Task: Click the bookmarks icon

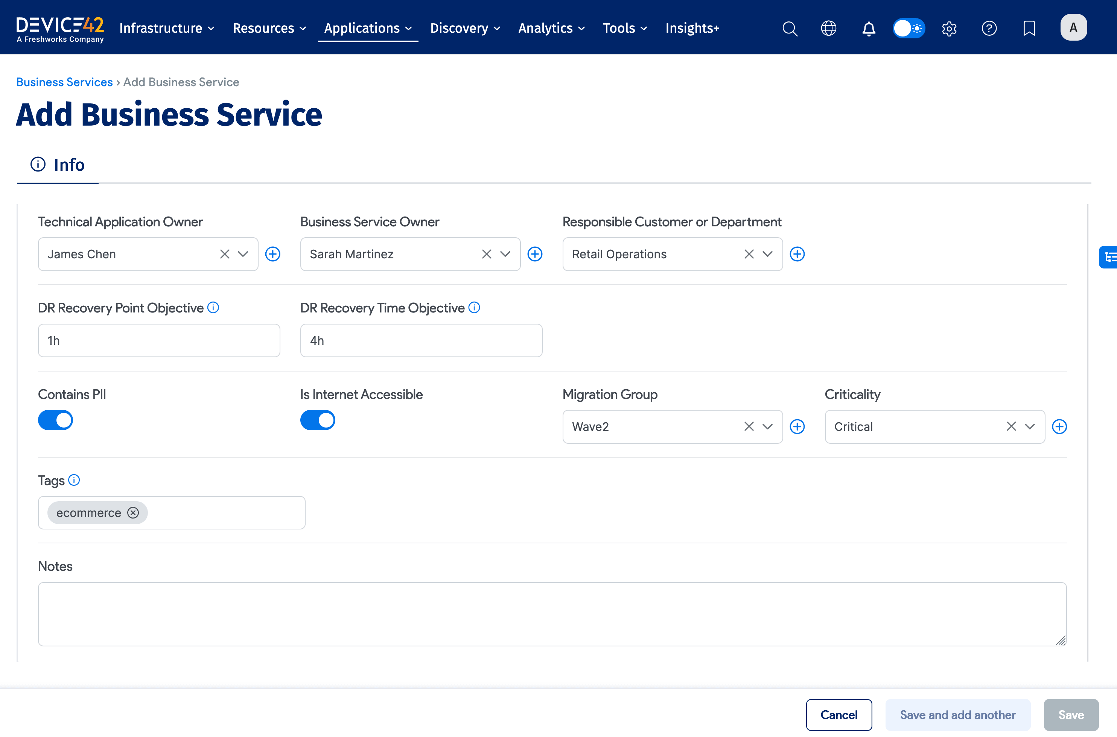Action: (1029, 28)
